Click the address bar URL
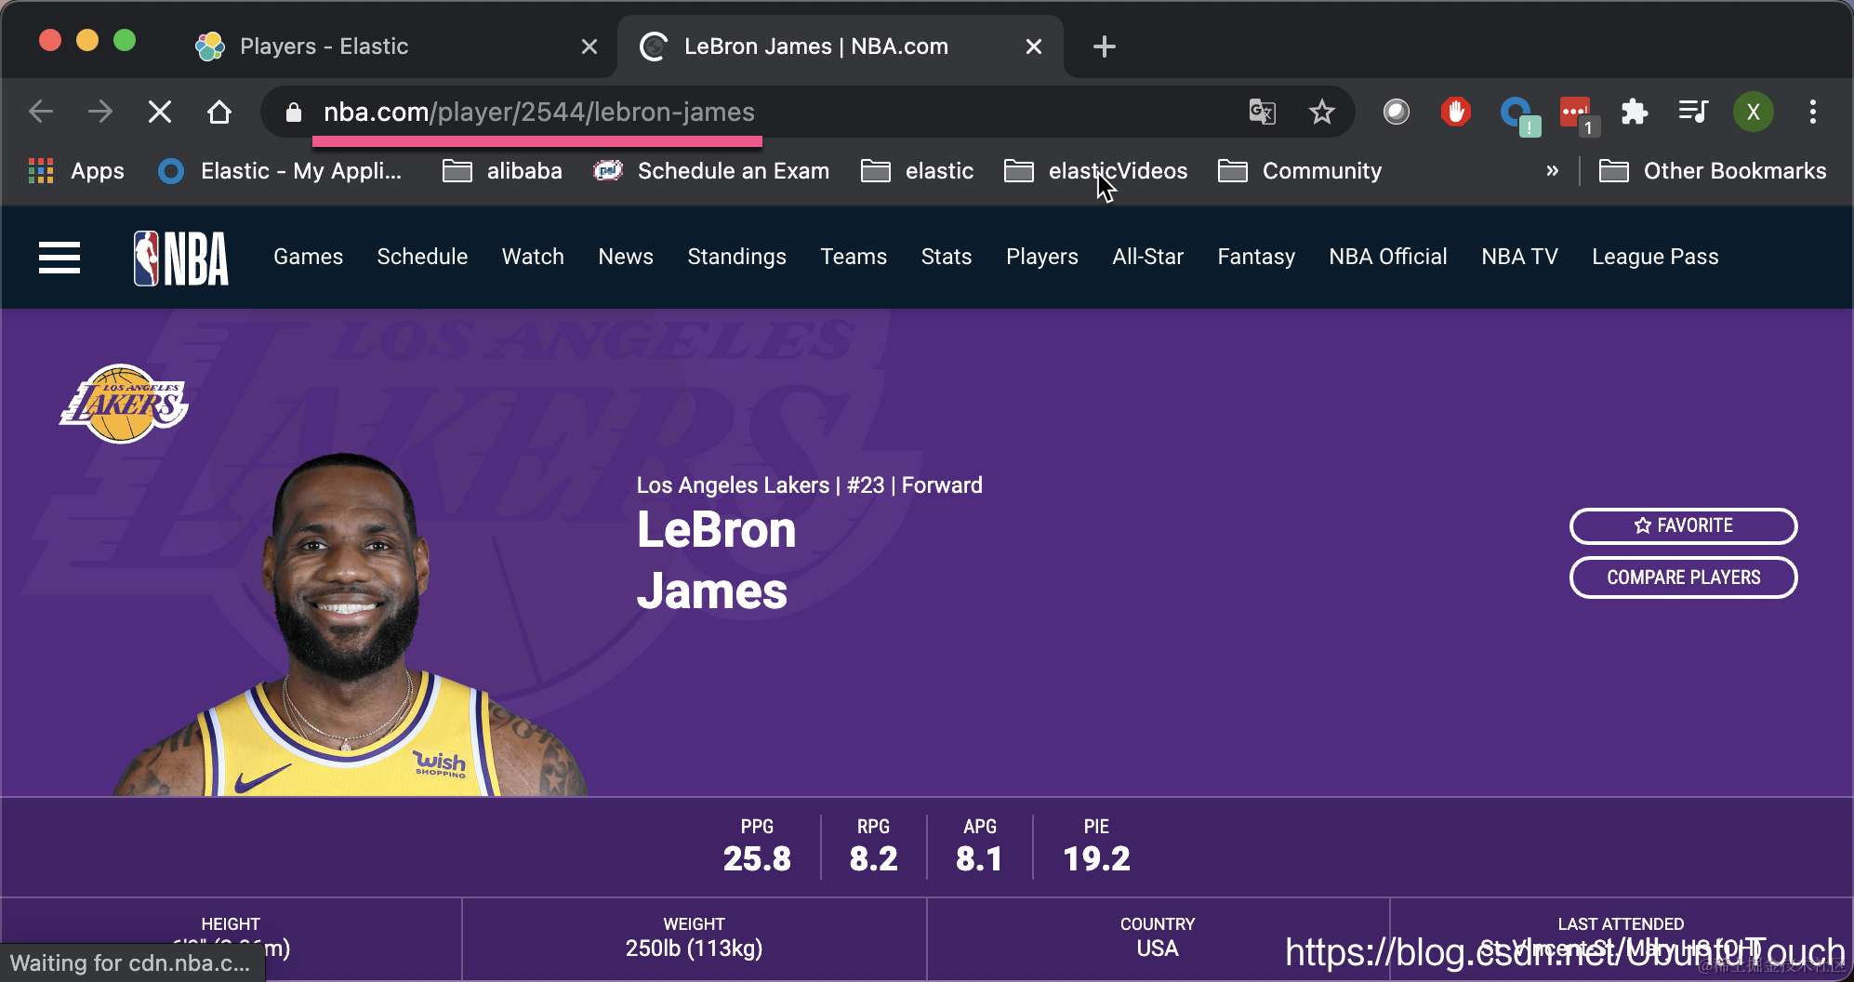This screenshot has width=1854, height=982. coord(539,113)
